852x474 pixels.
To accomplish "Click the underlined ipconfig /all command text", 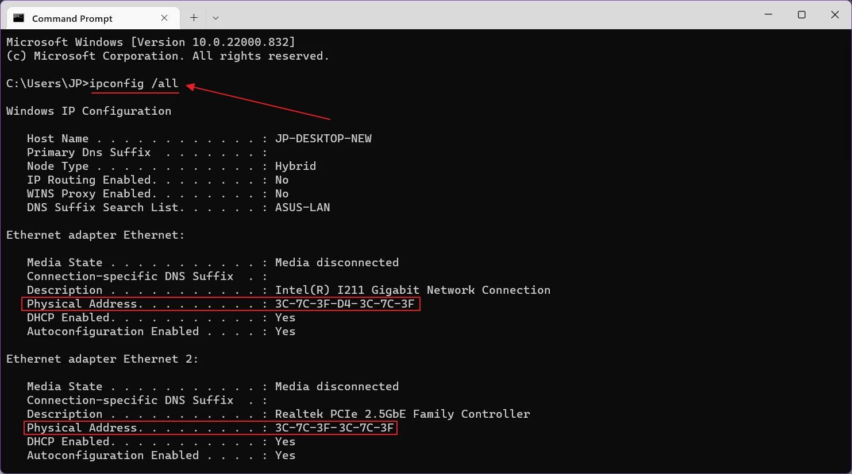I will pos(134,83).
